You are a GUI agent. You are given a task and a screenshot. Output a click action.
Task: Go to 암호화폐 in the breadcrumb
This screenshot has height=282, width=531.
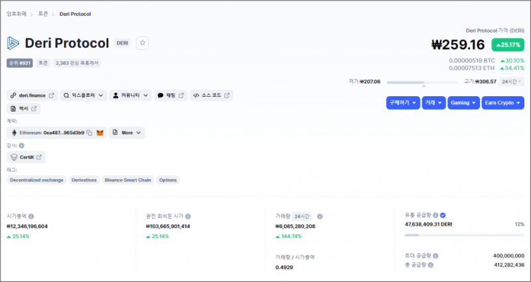click(x=18, y=13)
